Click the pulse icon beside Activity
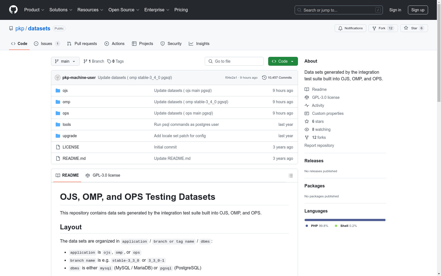 pos(307,105)
